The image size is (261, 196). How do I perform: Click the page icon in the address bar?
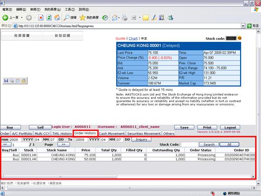[15, 26]
